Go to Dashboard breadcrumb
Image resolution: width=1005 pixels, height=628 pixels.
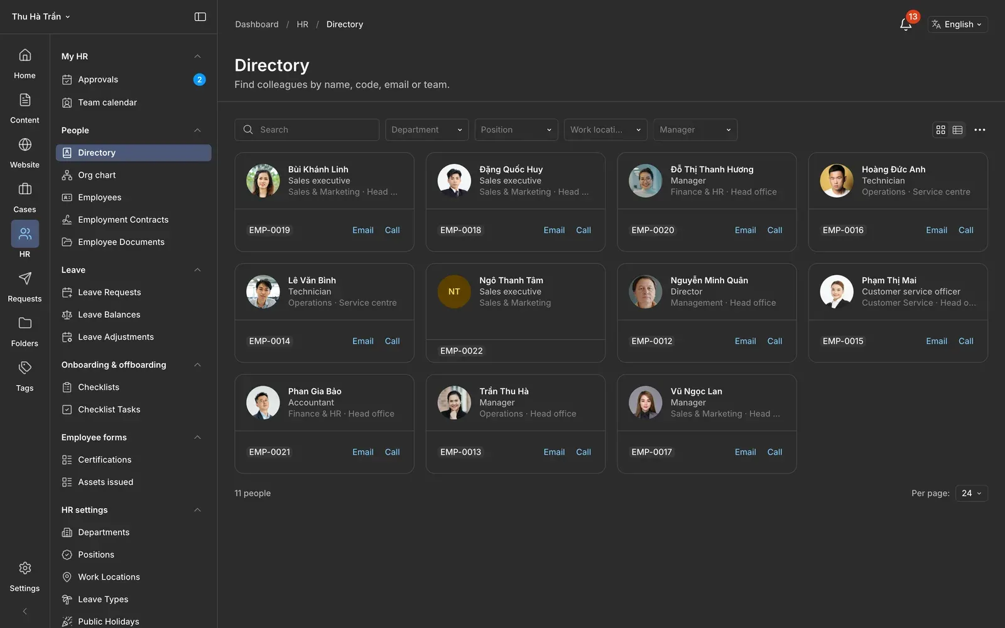(x=257, y=24)
